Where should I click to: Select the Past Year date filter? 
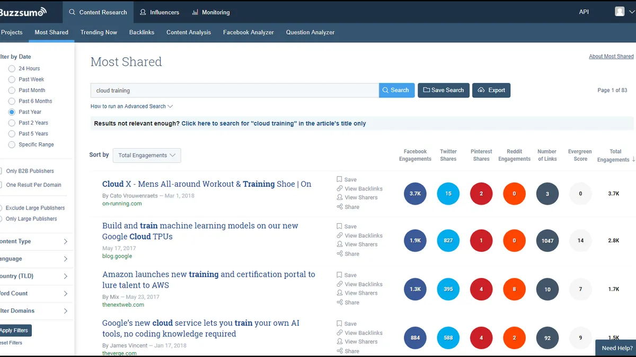(x=12, y=112)
